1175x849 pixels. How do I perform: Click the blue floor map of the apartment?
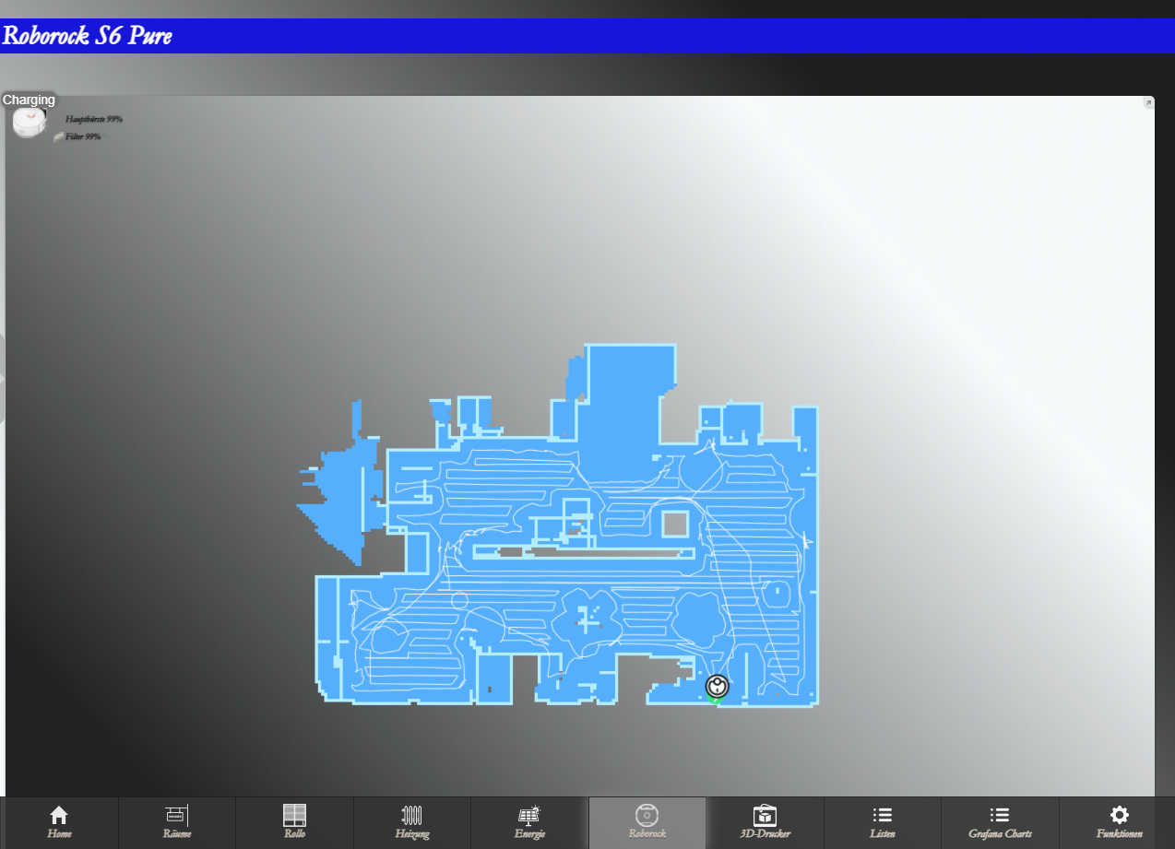click(x=557, y=525)
